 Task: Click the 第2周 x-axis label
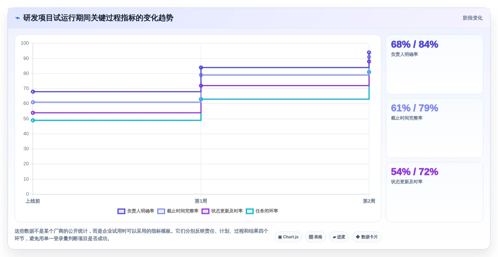[x=369, y=201]
